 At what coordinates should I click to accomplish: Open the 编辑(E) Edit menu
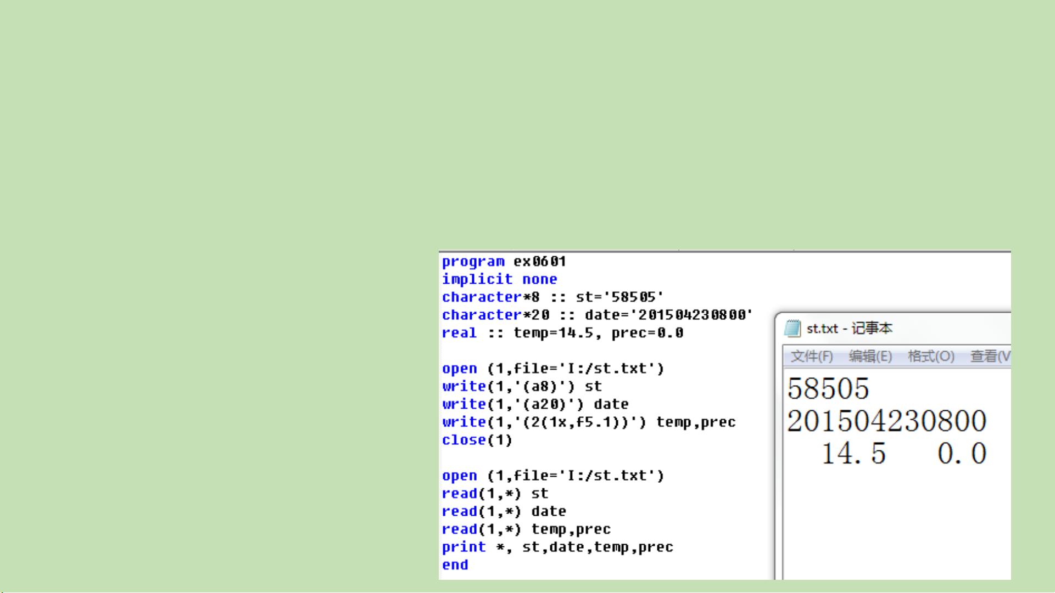click(870, 357)
